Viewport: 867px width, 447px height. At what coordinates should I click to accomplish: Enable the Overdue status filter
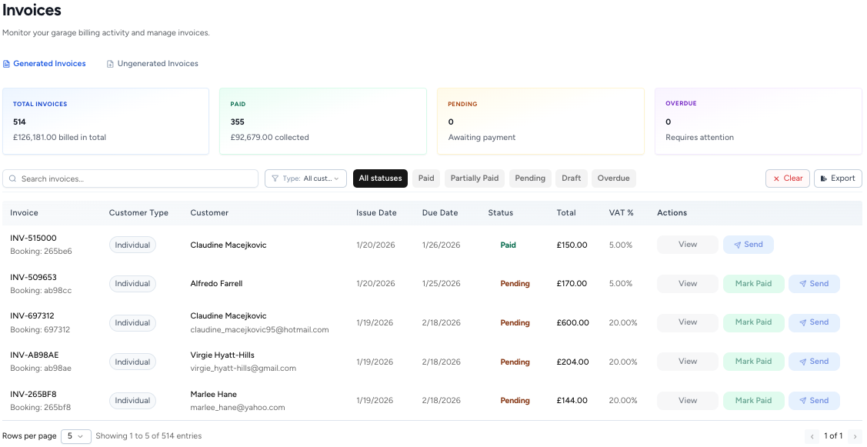point(613,178)
